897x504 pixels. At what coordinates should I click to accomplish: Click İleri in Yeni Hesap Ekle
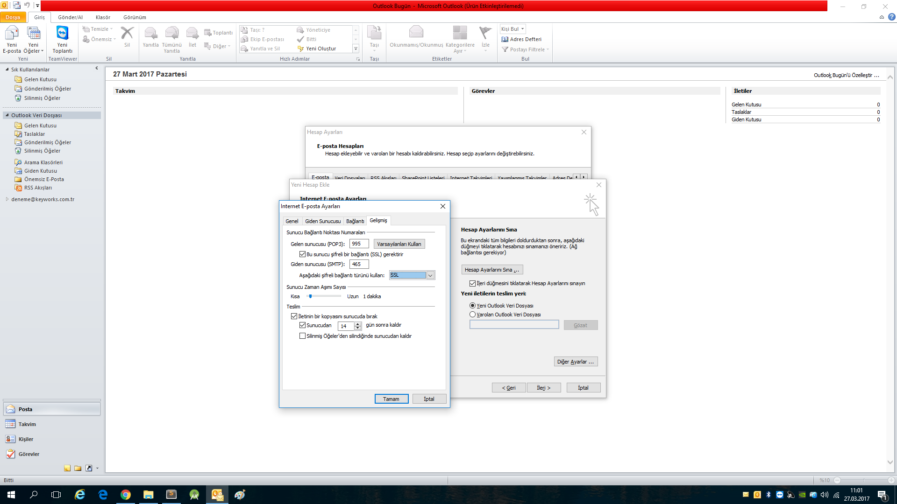pos(544,388)
